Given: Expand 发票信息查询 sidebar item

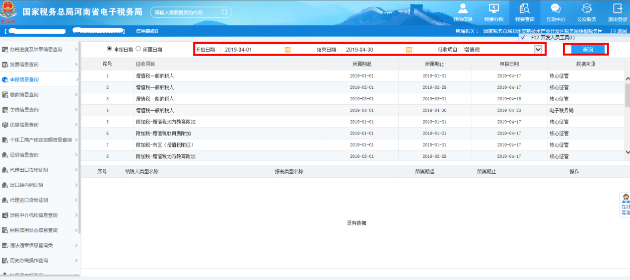Looking at the screenshot, I should click(x=40, y=65).
